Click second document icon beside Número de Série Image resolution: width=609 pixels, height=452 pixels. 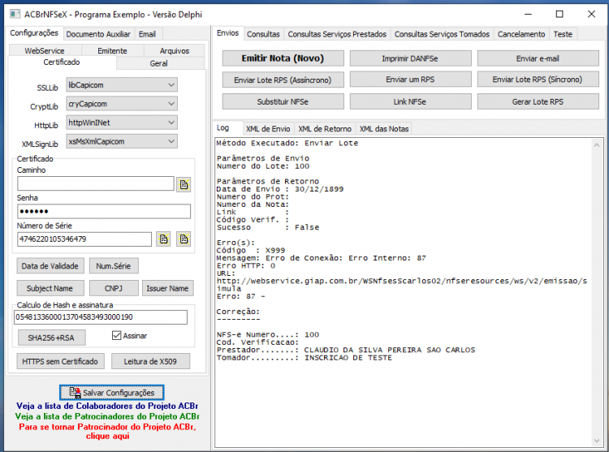coord(184,239)
